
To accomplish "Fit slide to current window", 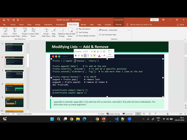I will pos(185,114).
